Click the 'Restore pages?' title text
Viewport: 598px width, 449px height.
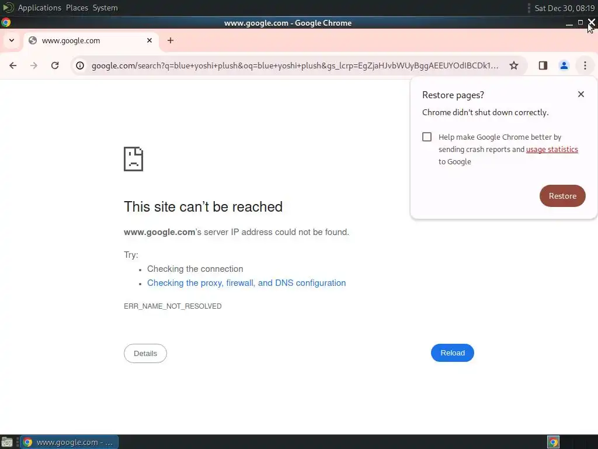click(x=453, y=95)
